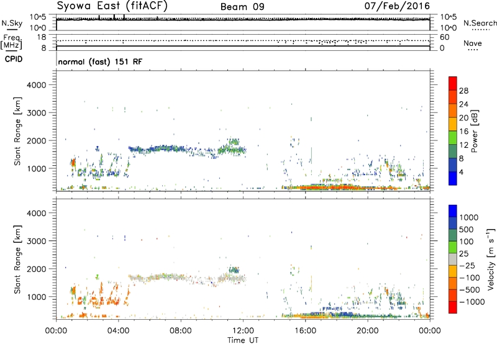Click the '60' Nave axis tick value
497x344 pixels.
point(445,37)
